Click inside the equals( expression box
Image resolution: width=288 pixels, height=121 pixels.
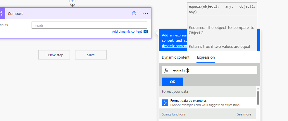(210, 70)
